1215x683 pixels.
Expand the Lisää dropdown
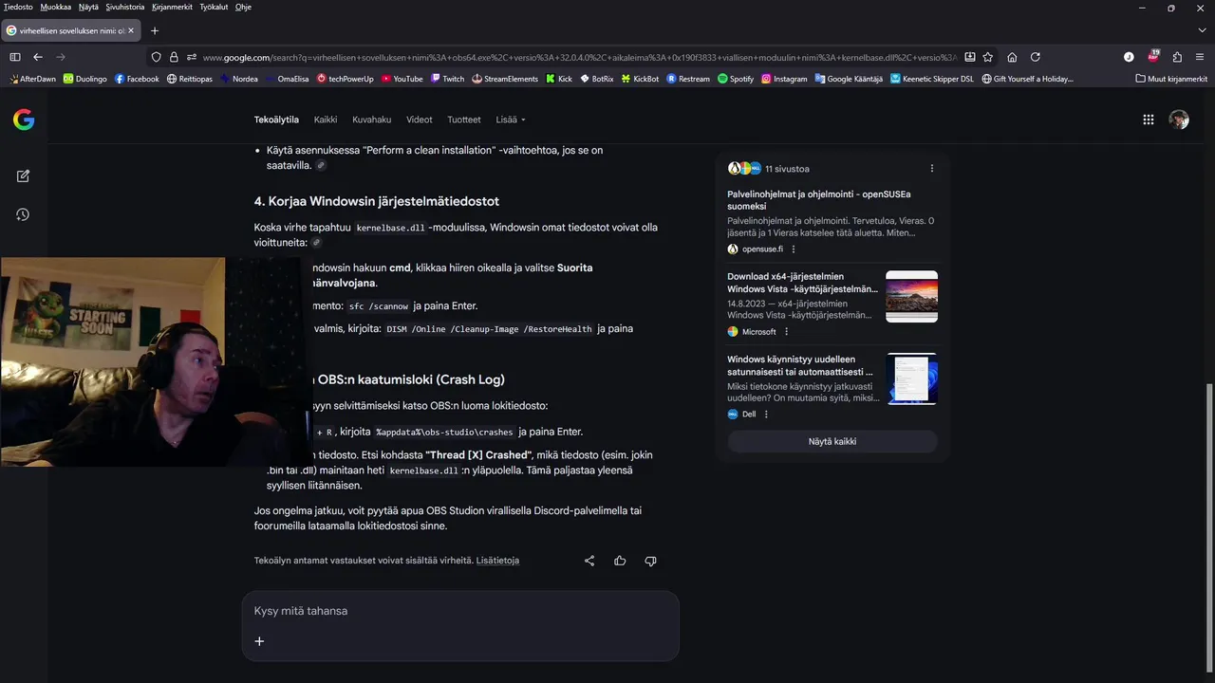[511, 120]
